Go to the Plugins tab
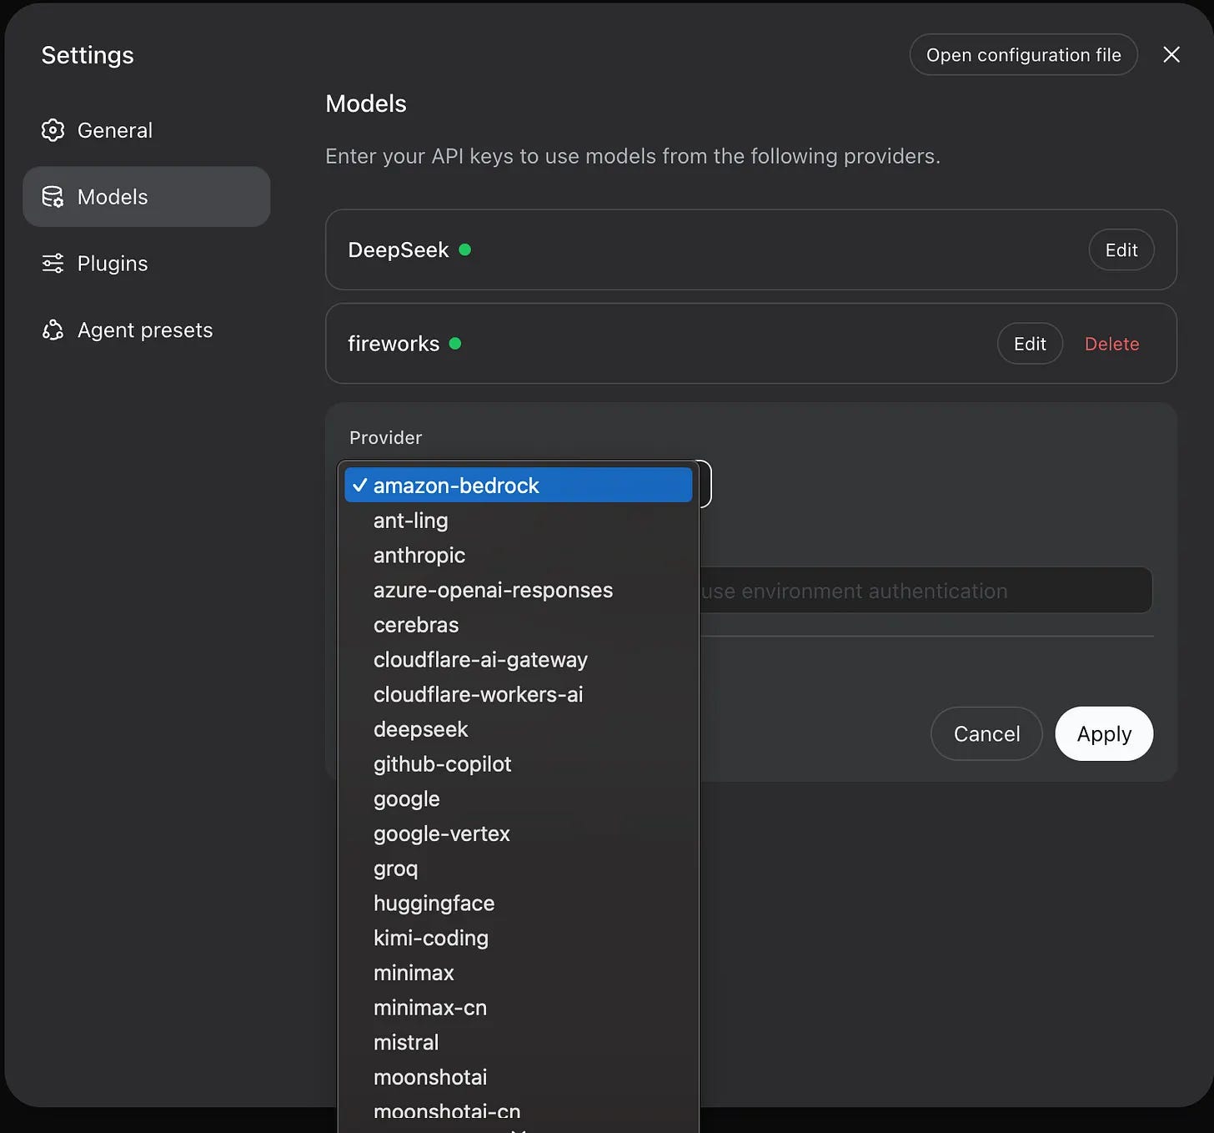The height and width of the screenshot is (1133, 1214). point(147,264)
